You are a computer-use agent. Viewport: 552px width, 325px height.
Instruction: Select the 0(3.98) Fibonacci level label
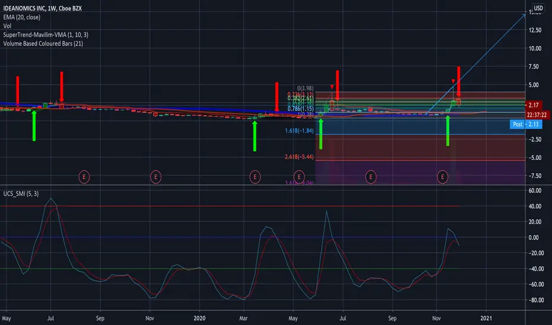(x=305, y=88)
